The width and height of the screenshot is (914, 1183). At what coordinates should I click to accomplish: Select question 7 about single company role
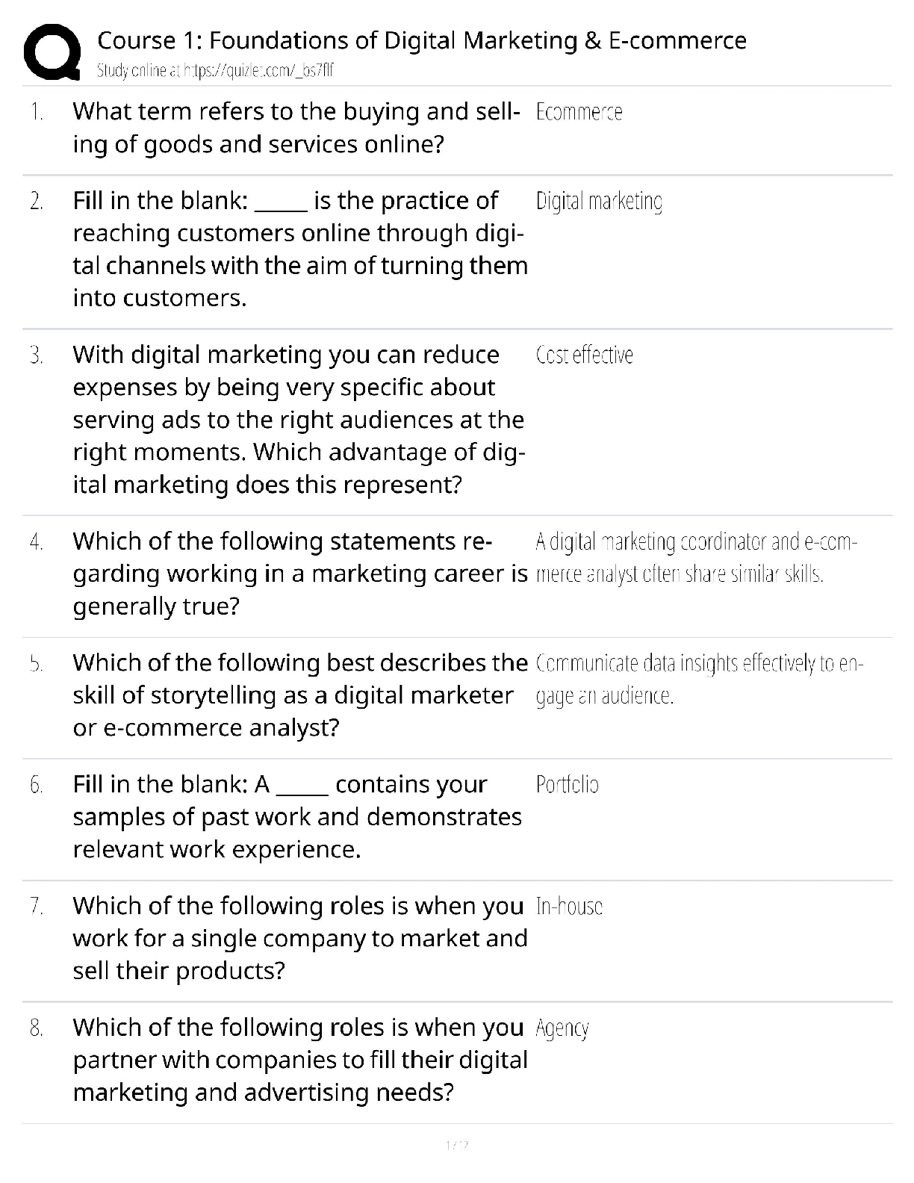point(299,939)
